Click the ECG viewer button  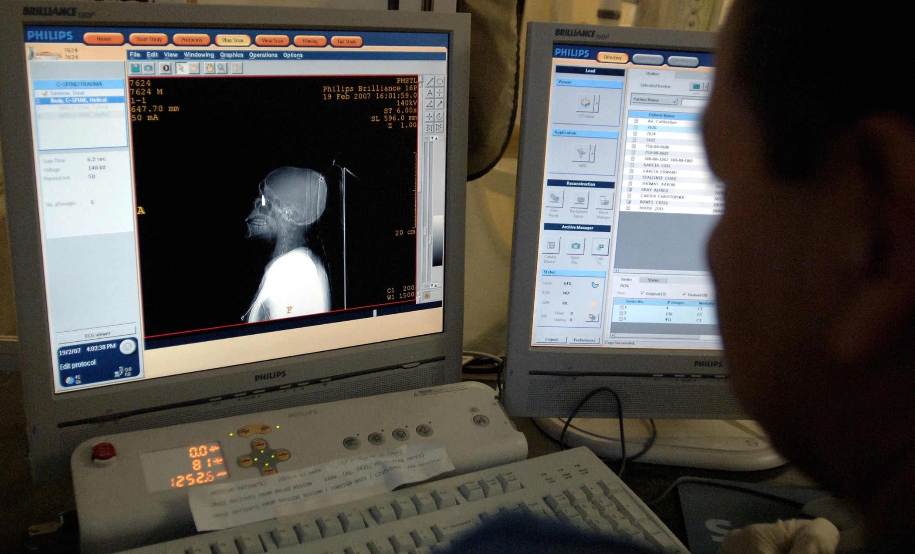click(x=97, y=334)
